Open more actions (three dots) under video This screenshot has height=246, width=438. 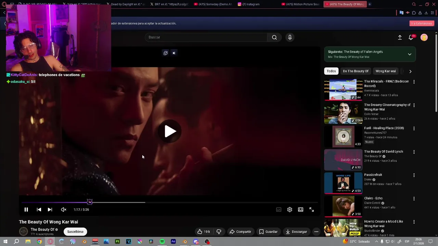point(316,232)
